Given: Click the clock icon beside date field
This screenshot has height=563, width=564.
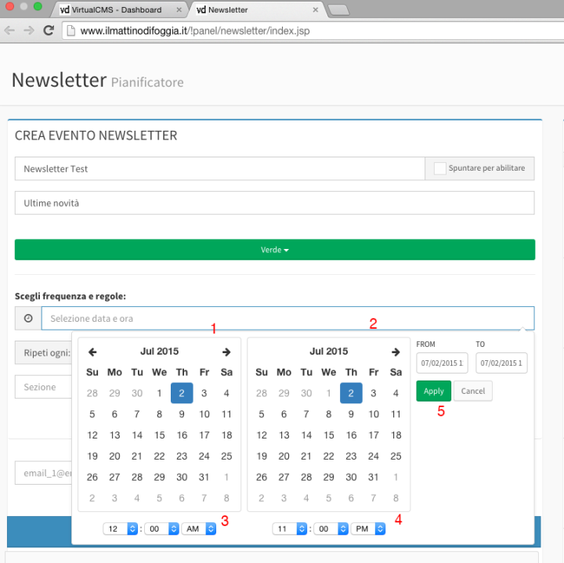Looking at the screenshot, I should pyautogui.click(x=28, y=319).
